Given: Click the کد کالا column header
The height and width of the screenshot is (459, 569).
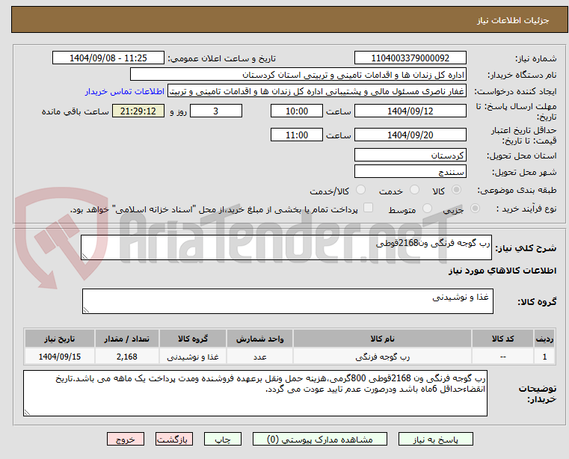Looking at the screenshot, I should coord(502,339).
